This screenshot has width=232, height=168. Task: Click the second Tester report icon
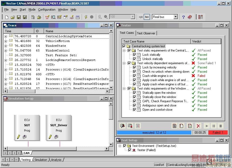click(130, 126)
